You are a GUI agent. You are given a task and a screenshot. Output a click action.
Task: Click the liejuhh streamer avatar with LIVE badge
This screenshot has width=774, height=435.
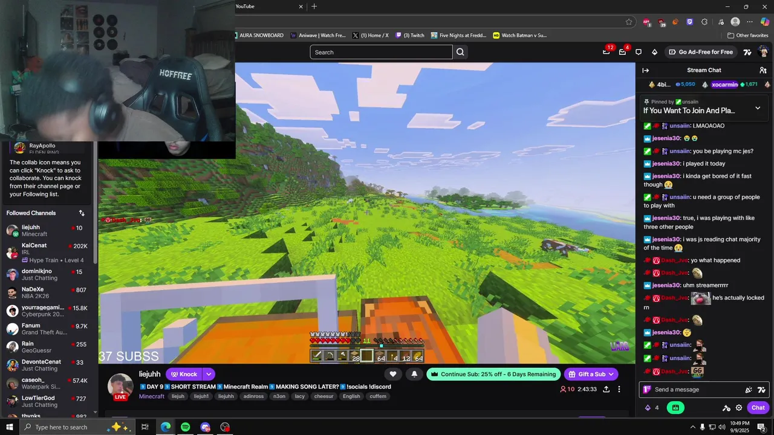pyautogui.click(x=120, y=387)
